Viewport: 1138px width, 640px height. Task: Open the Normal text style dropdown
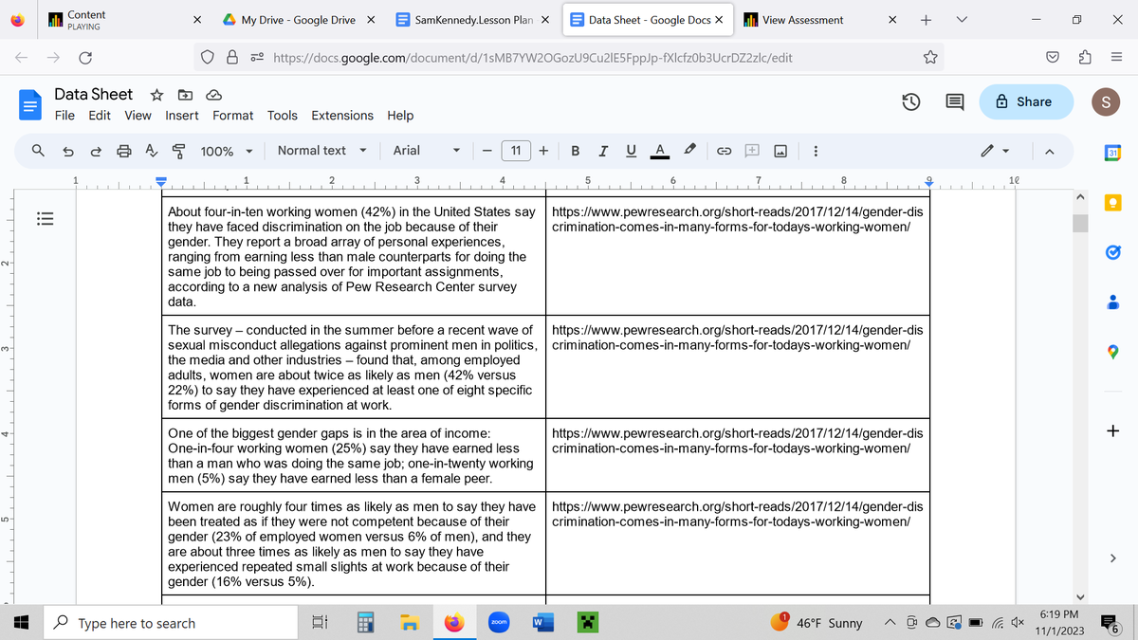click(x=322, y=150)
